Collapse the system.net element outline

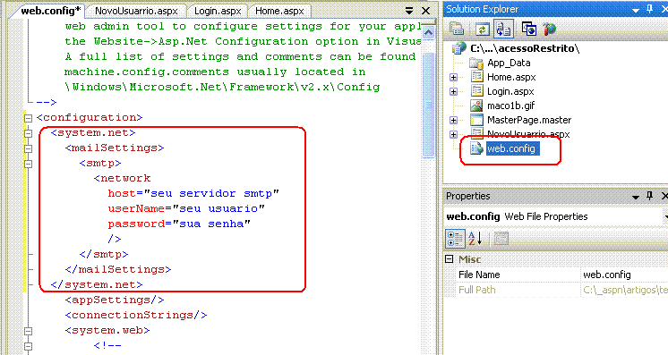(28, 133)
